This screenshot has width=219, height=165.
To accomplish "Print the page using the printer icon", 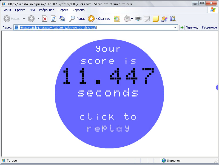I will 138,19.
